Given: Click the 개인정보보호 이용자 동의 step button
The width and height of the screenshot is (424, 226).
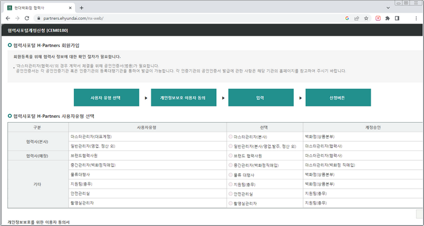Looking at the screenshot, I should tap(184, 98).
